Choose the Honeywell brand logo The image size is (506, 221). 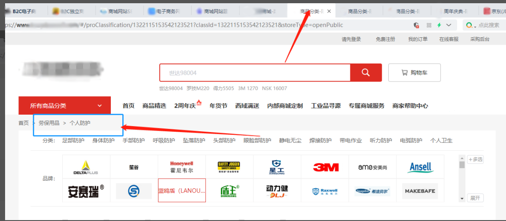[181, 167]
